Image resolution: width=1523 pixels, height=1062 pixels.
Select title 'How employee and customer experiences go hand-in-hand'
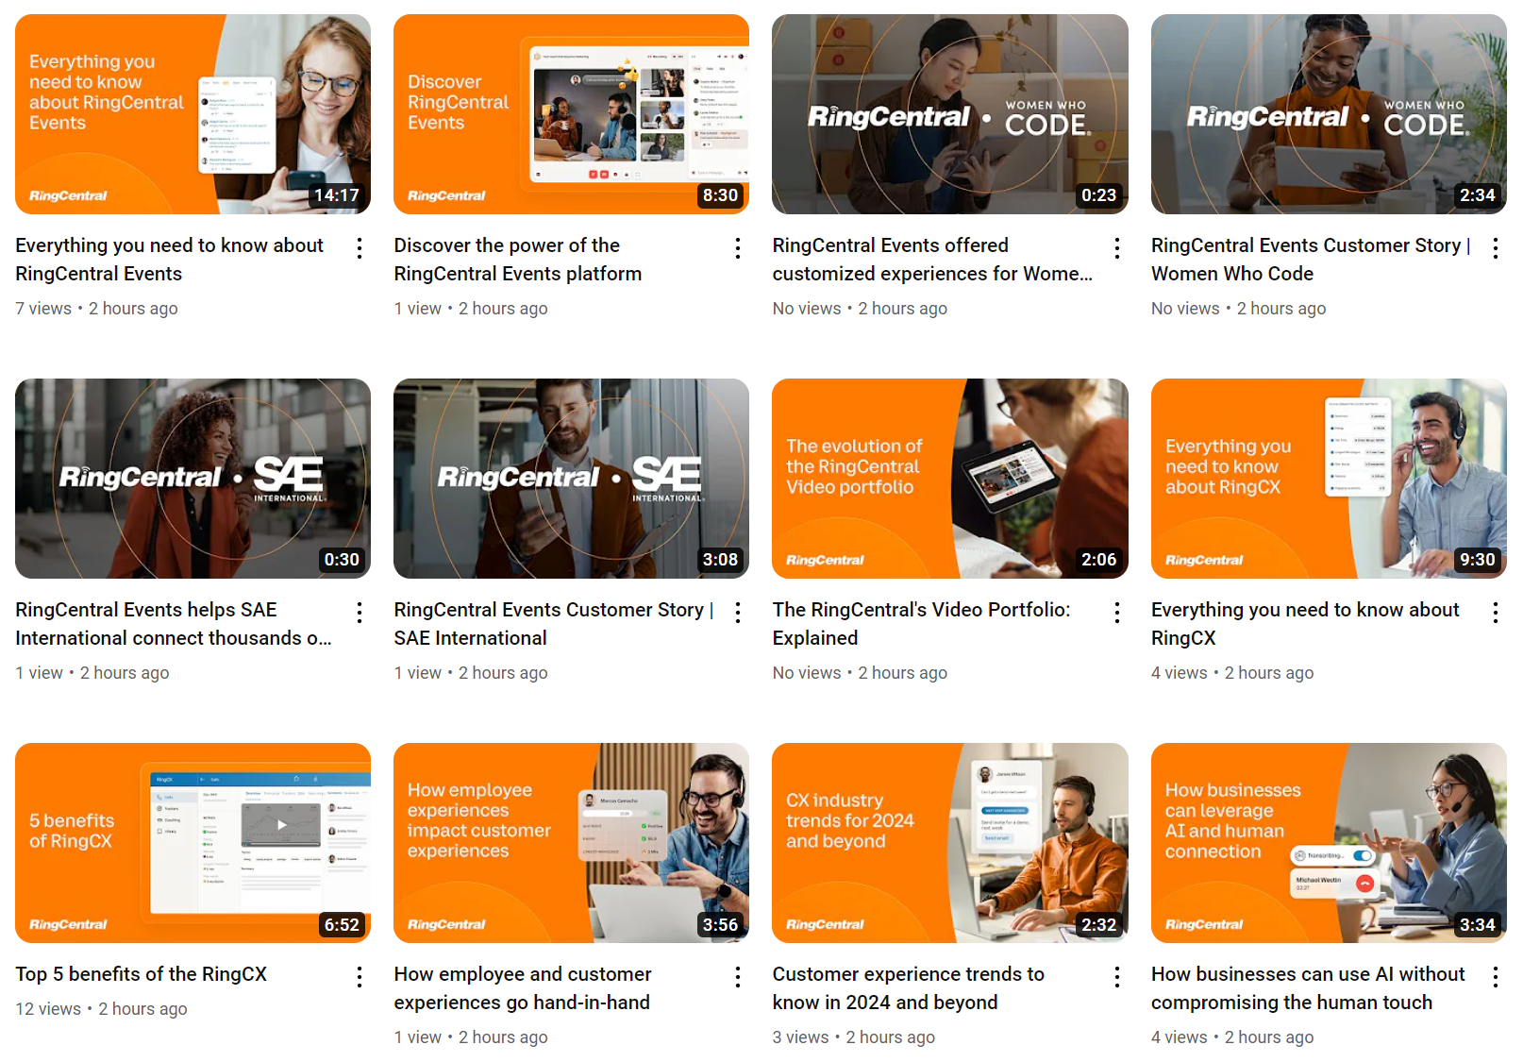(x=523, y=988)
